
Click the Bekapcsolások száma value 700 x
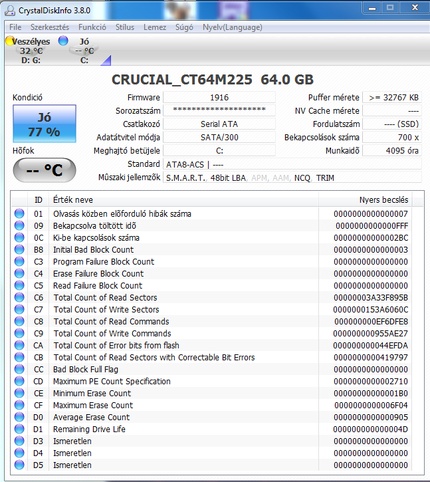coord(392,137)
